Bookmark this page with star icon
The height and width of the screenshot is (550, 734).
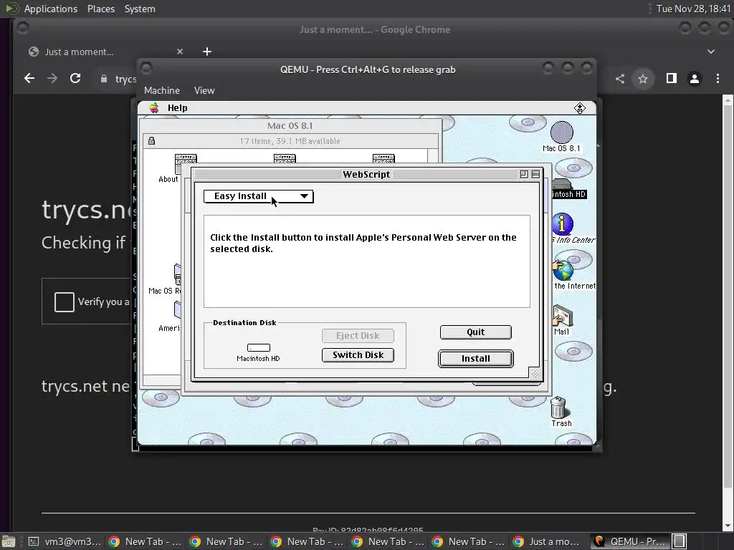(643, 79)
